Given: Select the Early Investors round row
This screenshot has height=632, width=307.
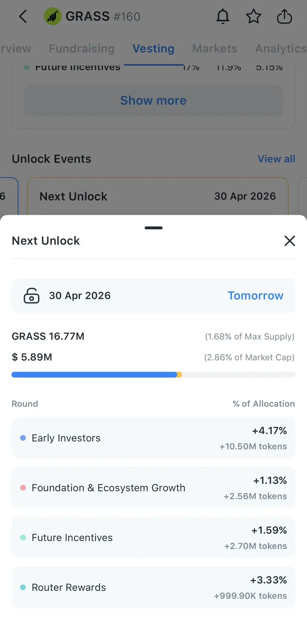Looking at the screenshot, I should click(153, 438).
